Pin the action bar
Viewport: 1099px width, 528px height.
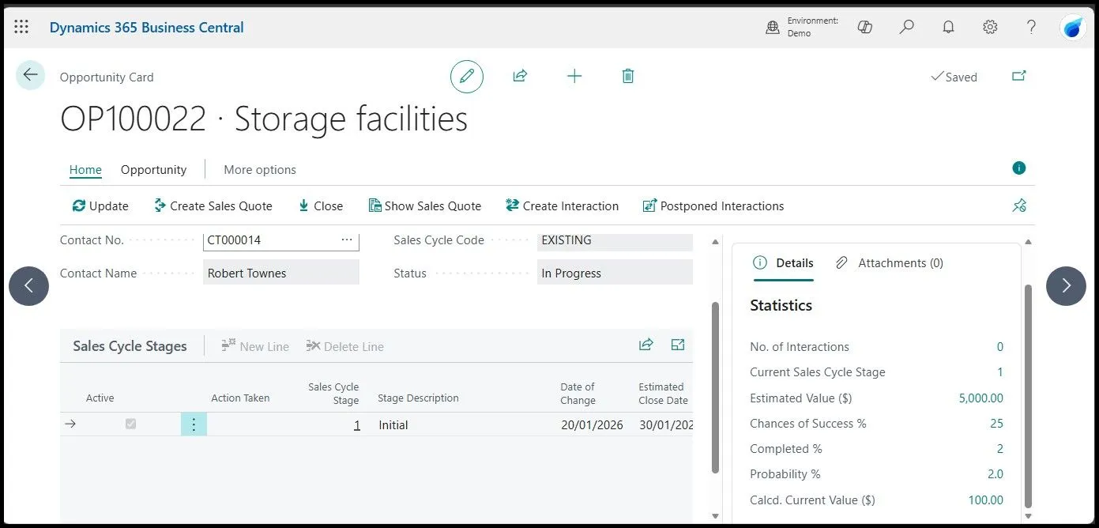click(1019, 206)
